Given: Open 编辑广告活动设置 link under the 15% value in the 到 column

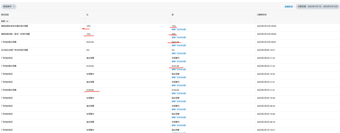Looking at the screenshot, I should [x=179, y=29].
